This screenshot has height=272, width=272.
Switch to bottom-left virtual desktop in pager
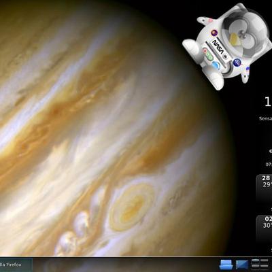point(255,267)
